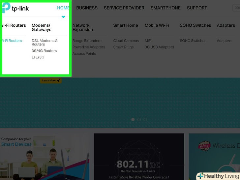The image size is (240, 180).
Task: Open the SMARTPHONE menu
Action: [x=165, y=8]
